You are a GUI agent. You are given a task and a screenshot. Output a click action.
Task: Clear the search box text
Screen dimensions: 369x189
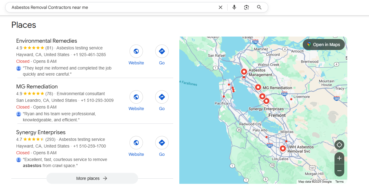click(220, 7)
